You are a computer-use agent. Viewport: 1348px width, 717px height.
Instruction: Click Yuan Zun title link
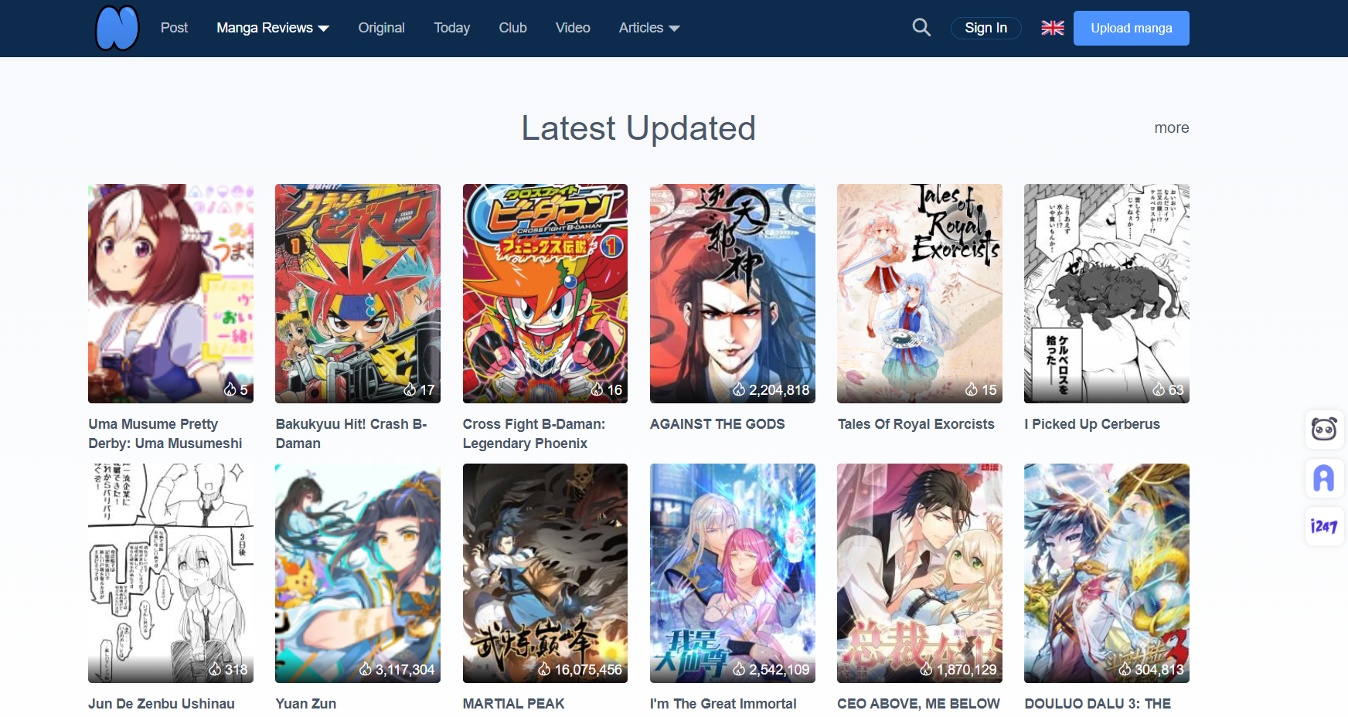(306, 704)
